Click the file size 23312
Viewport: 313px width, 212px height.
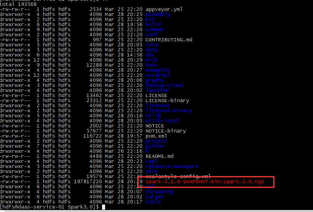coord(94,101)
